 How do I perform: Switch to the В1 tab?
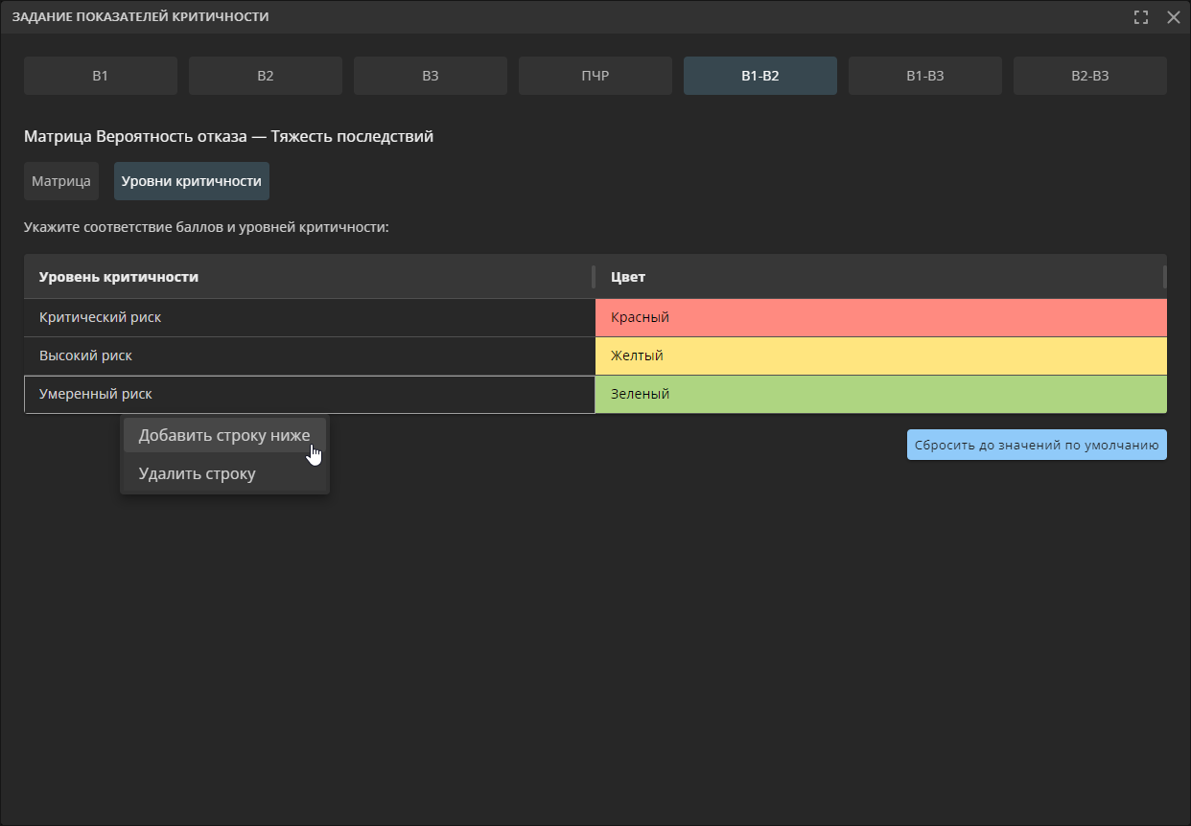tap(101, 76)
